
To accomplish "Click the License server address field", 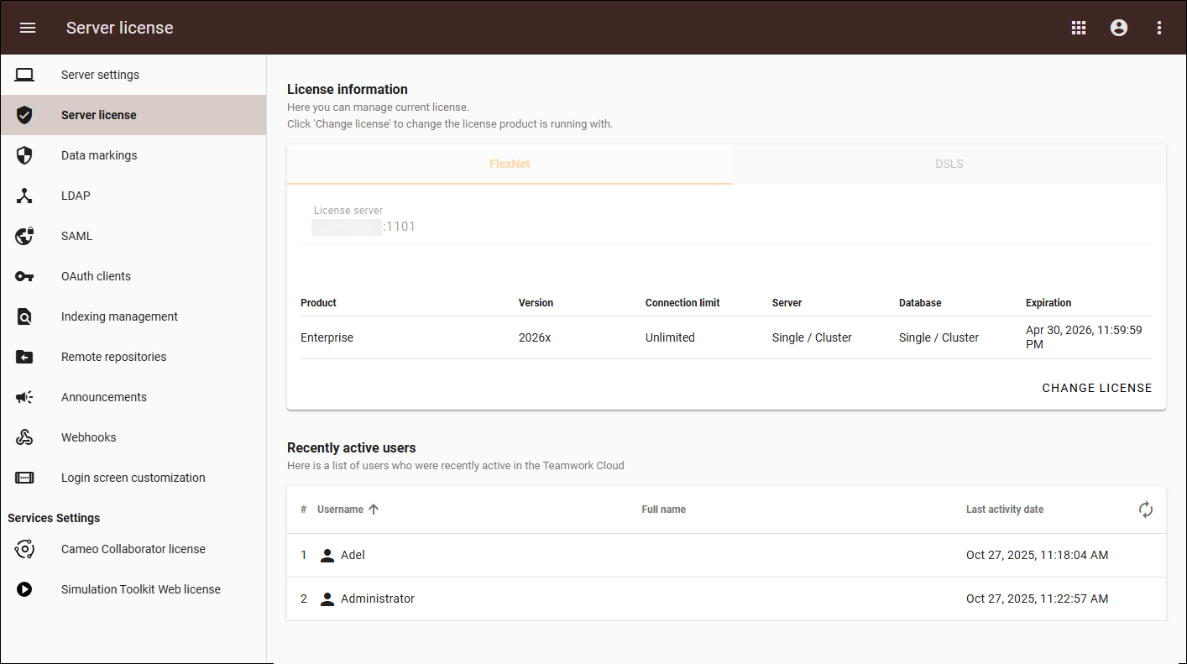I will pos(726,220).
